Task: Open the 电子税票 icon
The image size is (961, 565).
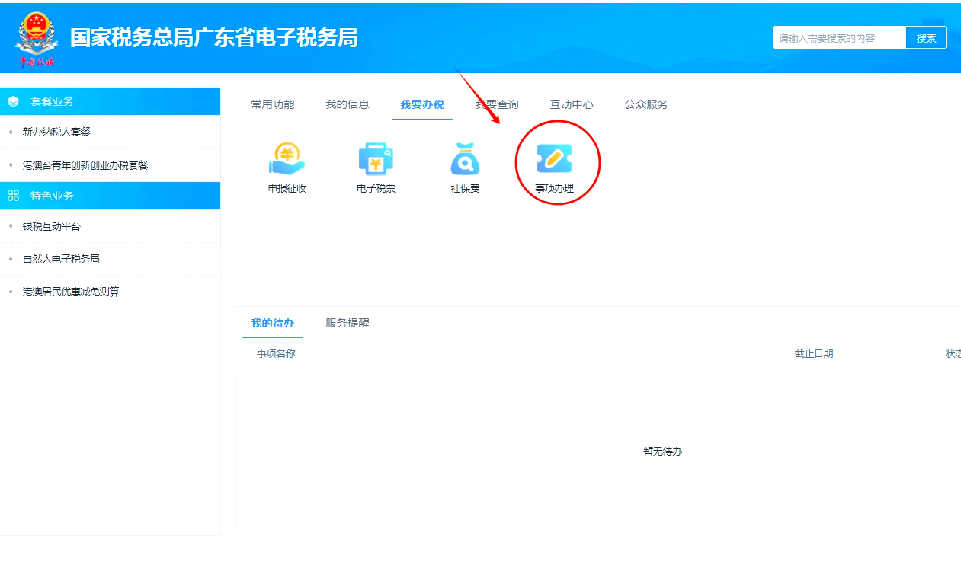Action: click(376, 168)
